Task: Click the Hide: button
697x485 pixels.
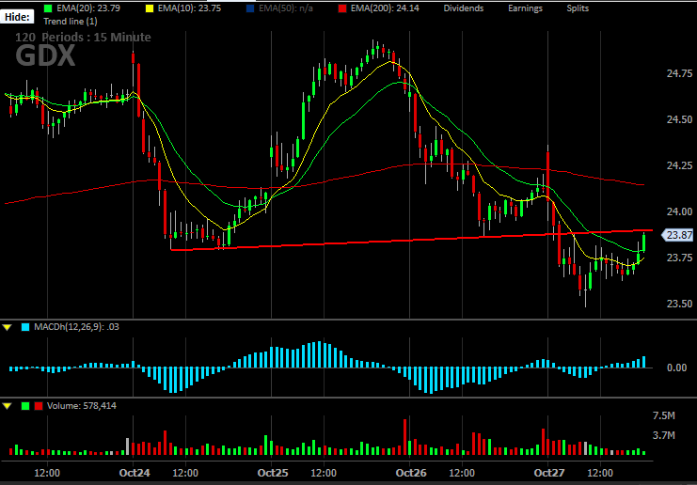Action: pyautogui.click(x=17, y=17)
